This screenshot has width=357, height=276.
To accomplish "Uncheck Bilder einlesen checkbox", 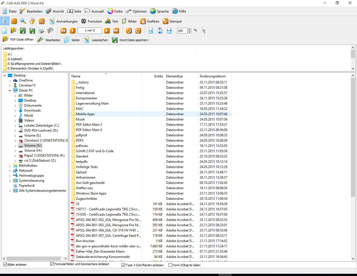I will (x=5, y=264).
